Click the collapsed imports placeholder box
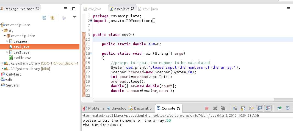This screenshot has height=131, width=293. (x=154, y=21)
